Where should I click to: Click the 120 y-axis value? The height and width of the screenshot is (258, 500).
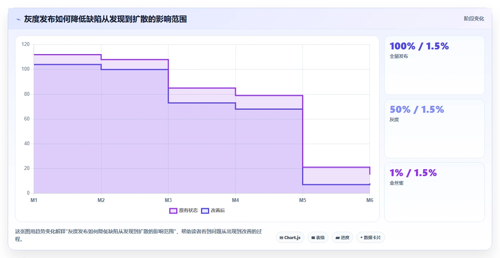pos(26,44)
